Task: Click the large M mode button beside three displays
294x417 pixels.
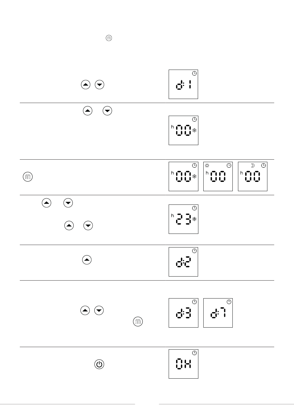Action: point(28,177)
